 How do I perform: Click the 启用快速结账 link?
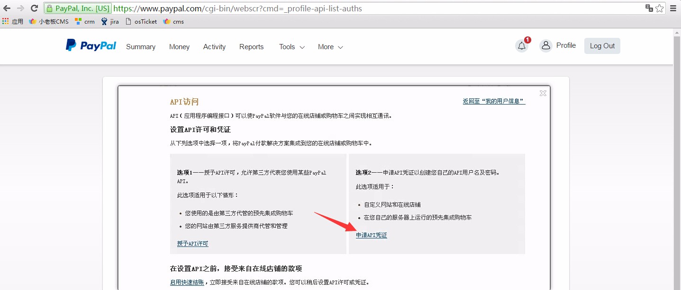(187, 282)
